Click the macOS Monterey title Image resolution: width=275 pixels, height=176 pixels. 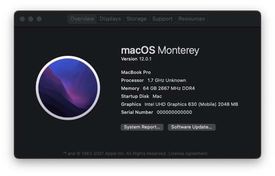(x=160, y=50)
